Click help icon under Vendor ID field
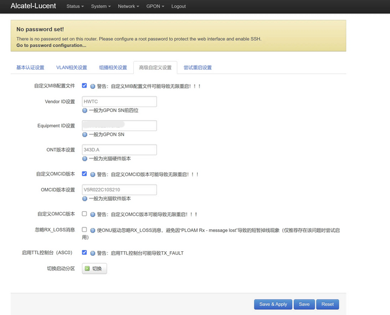Viewport: 390px width, 315px height. coord(85,111)
